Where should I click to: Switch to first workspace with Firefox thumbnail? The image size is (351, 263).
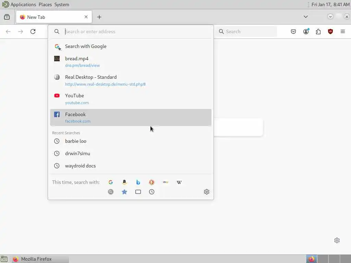click(x=311, y=259)
